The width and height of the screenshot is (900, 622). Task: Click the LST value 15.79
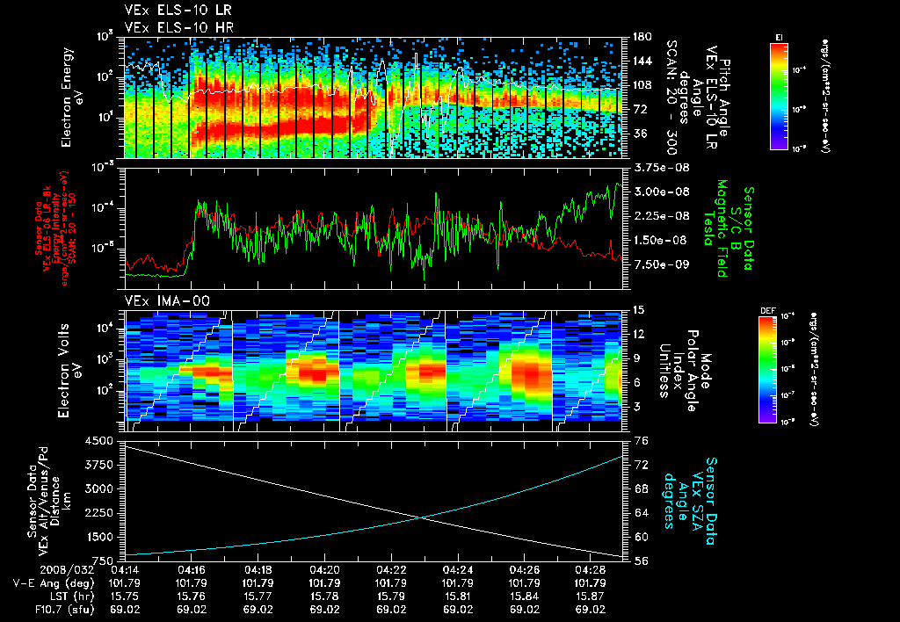391,597
